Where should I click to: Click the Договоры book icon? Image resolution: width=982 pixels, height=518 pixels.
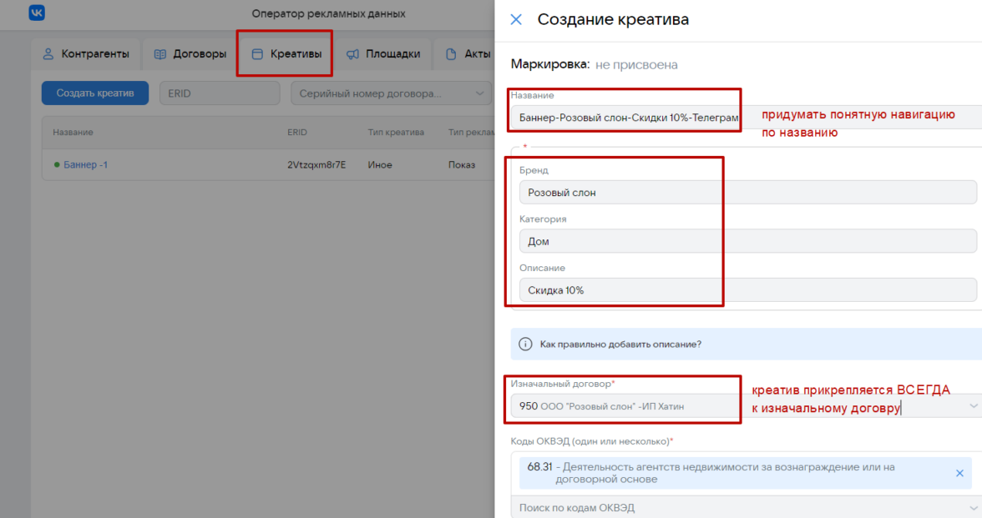(x=160, y=54)
